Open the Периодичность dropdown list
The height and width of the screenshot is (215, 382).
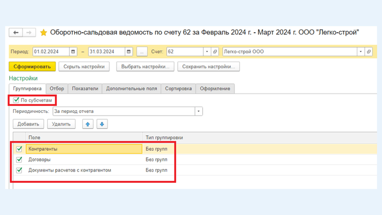tap(198, 111)
